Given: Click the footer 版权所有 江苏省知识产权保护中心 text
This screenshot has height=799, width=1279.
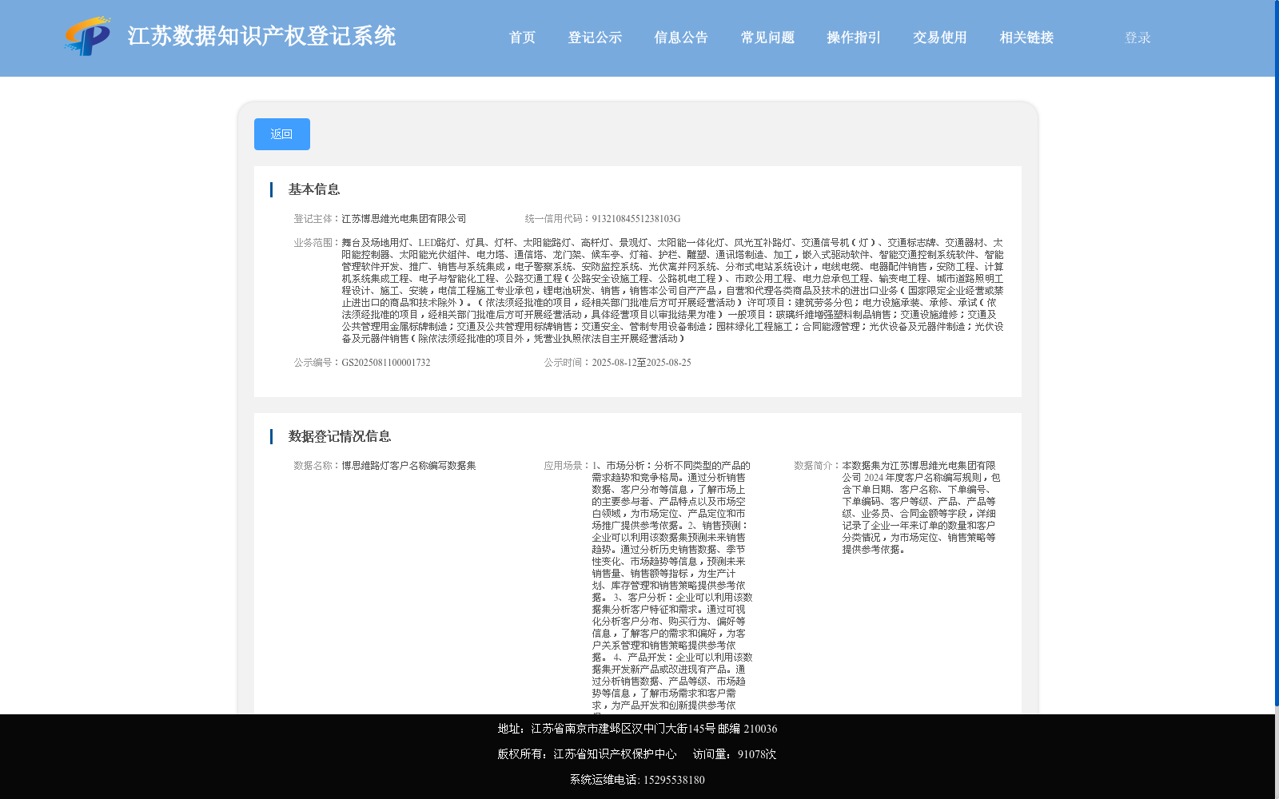Looking at the screenshot, I should (587, 754).
